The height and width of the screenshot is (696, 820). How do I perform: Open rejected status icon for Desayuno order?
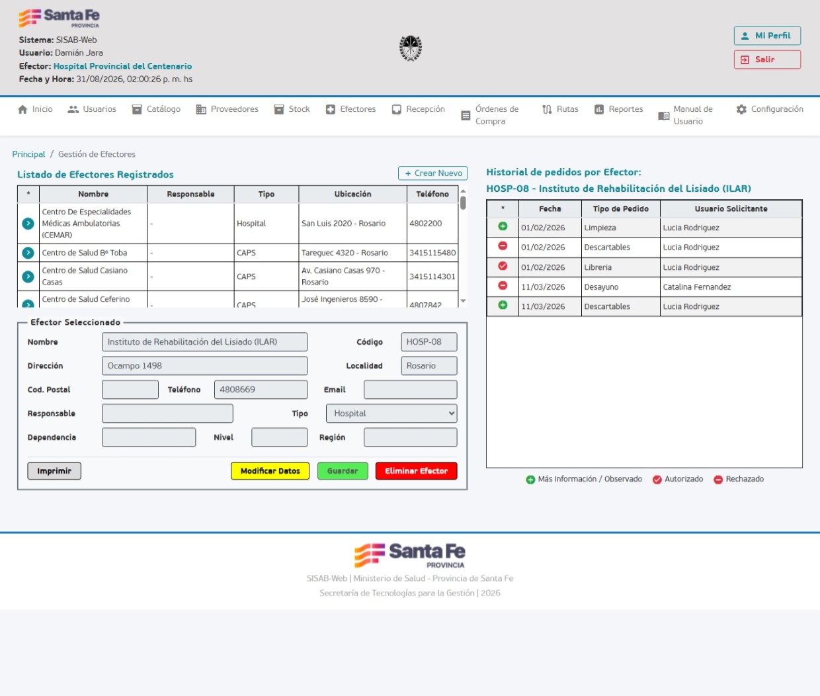coord(503,286)
